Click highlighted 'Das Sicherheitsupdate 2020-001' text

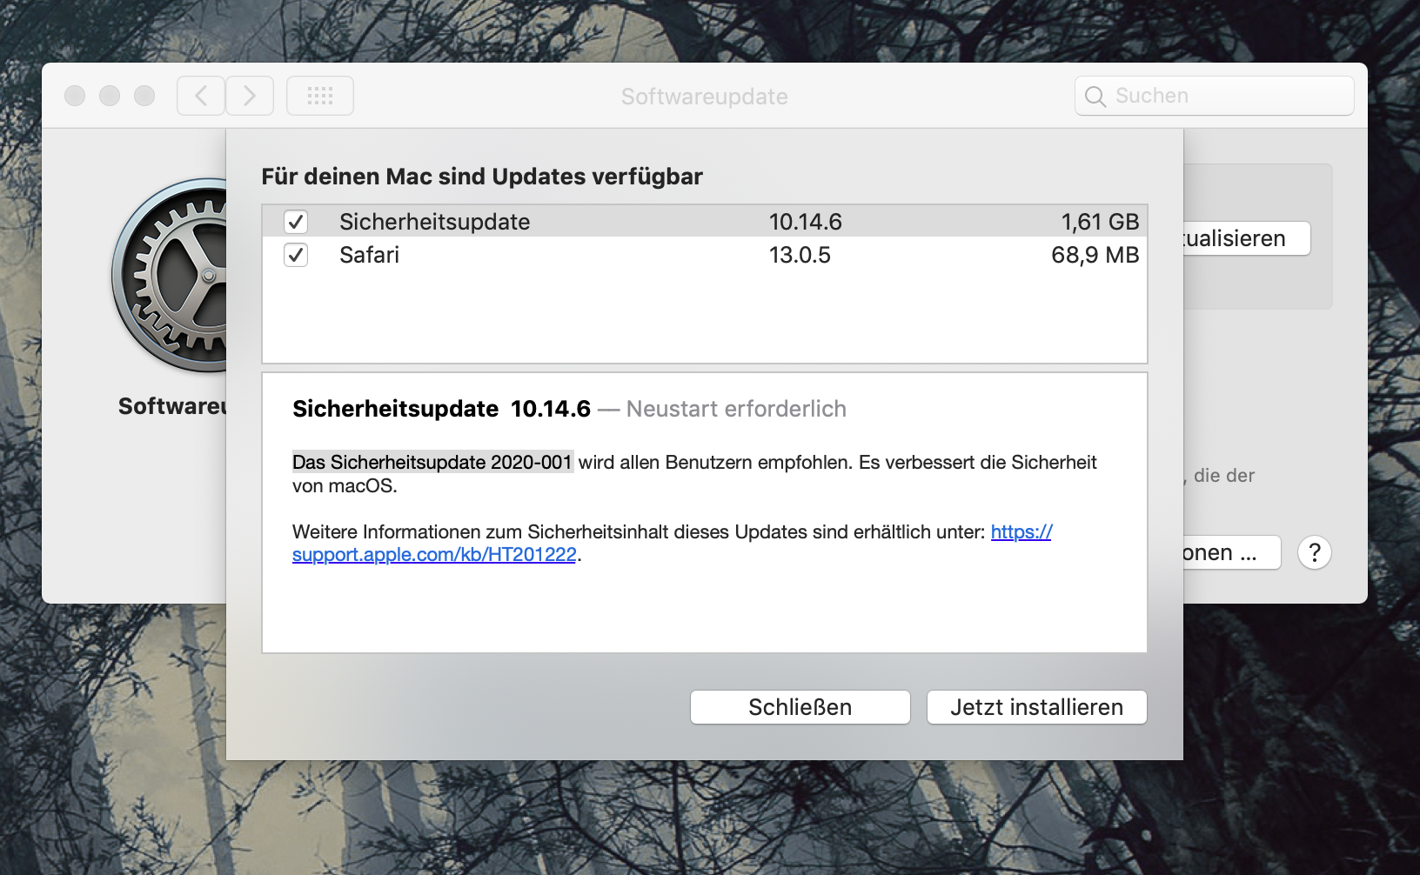point(432,462)
